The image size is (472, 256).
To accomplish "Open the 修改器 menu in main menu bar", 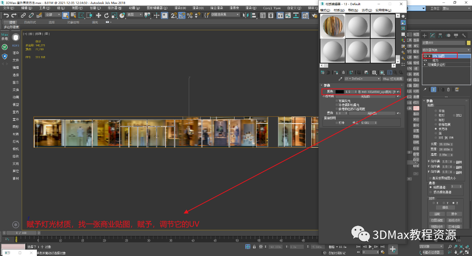I will pyautogui.click(x=112, y=8).
